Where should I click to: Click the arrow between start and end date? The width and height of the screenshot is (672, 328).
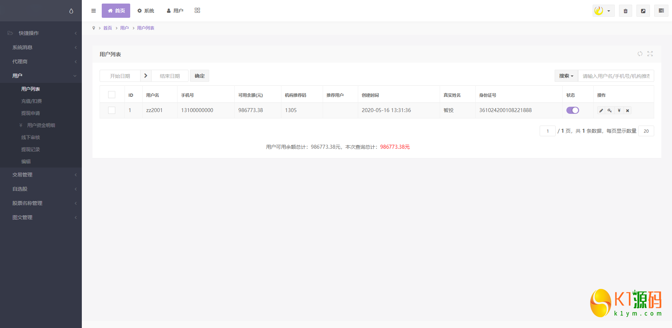click(x=146, y=76)
